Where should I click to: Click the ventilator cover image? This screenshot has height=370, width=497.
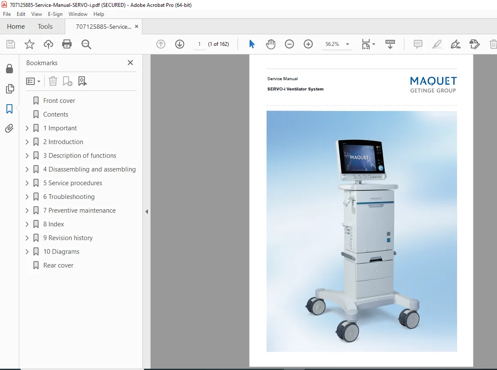point(361,231)
